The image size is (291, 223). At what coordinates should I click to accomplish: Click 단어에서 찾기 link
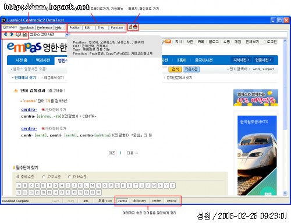point(25,78)
